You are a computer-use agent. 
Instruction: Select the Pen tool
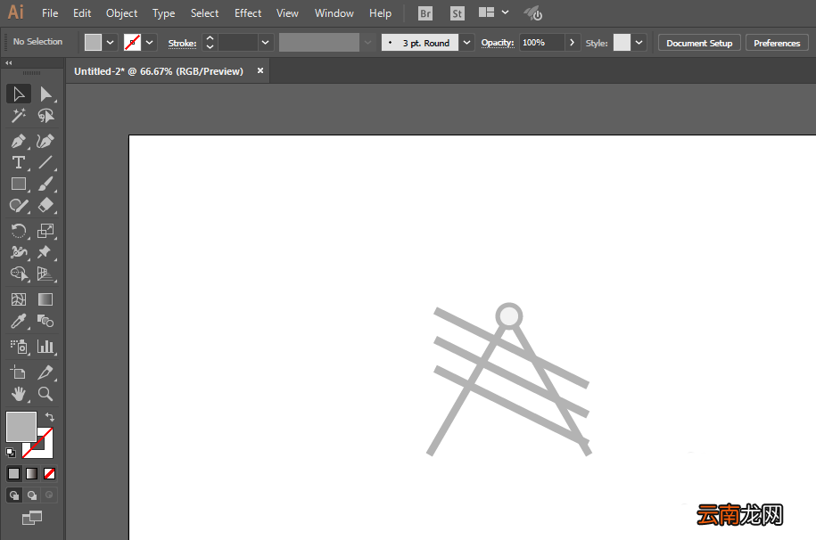[x=19, y=141]
